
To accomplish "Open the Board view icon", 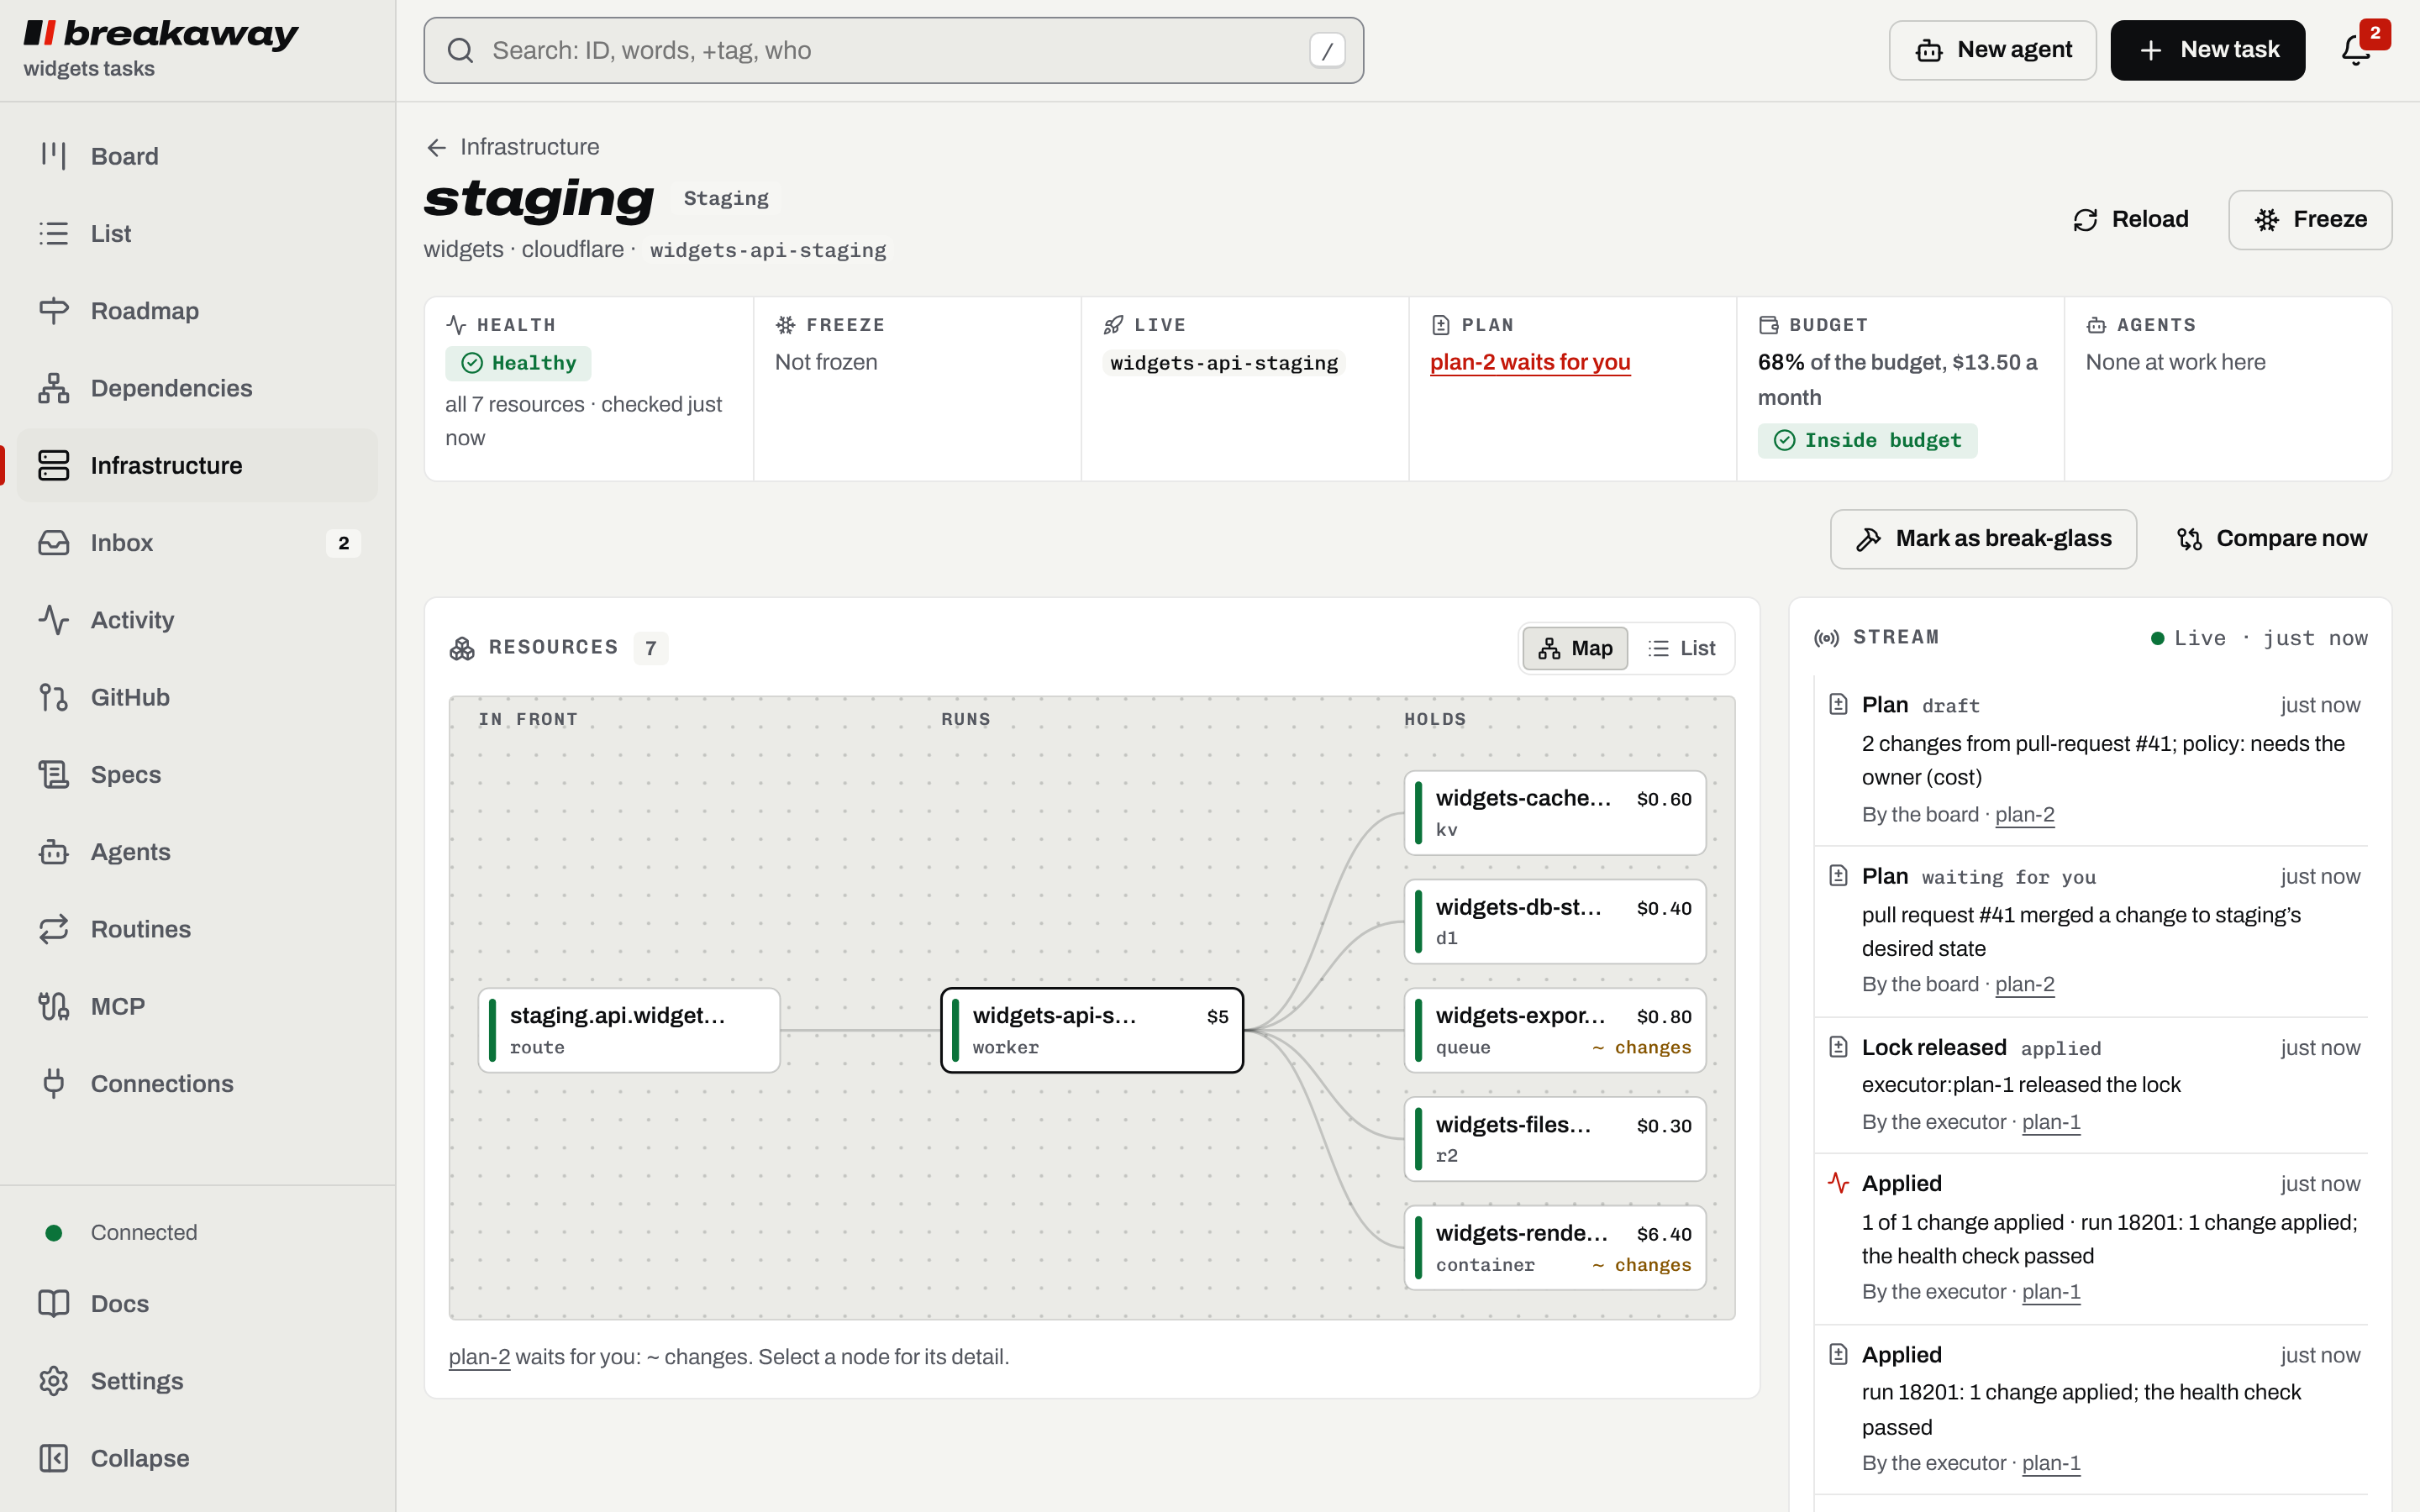I will tap(53, 156).
